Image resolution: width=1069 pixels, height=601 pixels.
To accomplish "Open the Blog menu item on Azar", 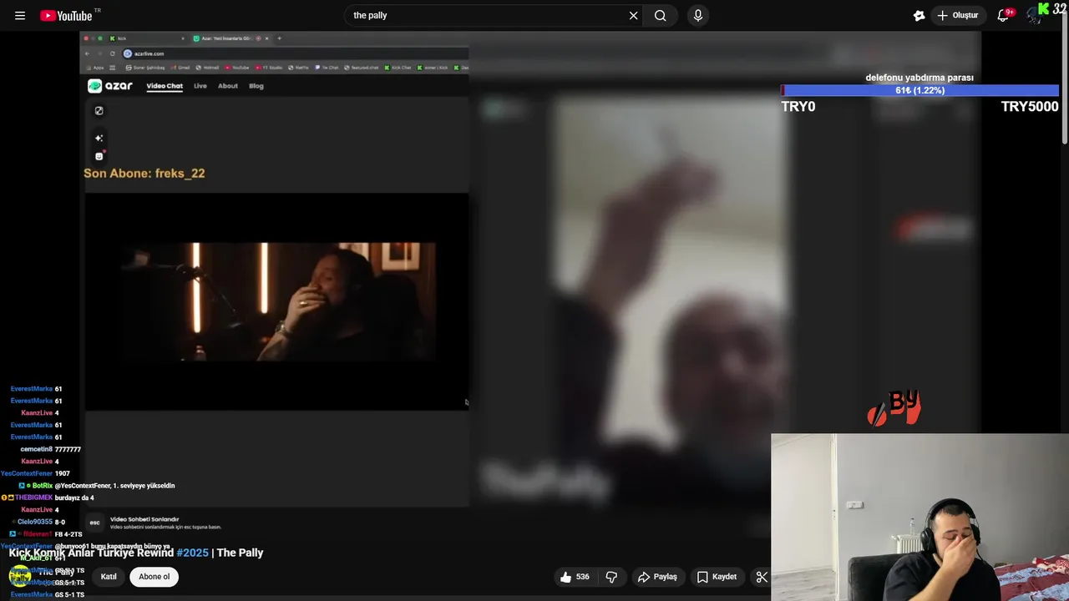I will point(256,86).
